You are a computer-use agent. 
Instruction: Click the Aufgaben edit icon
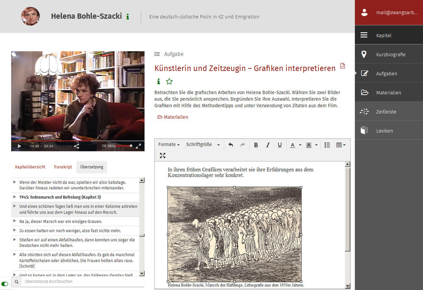(x=365, y=73)
